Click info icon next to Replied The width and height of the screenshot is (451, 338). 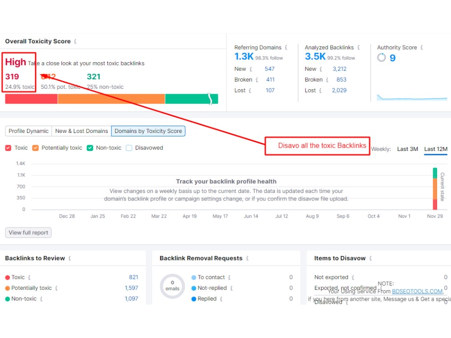221,299
